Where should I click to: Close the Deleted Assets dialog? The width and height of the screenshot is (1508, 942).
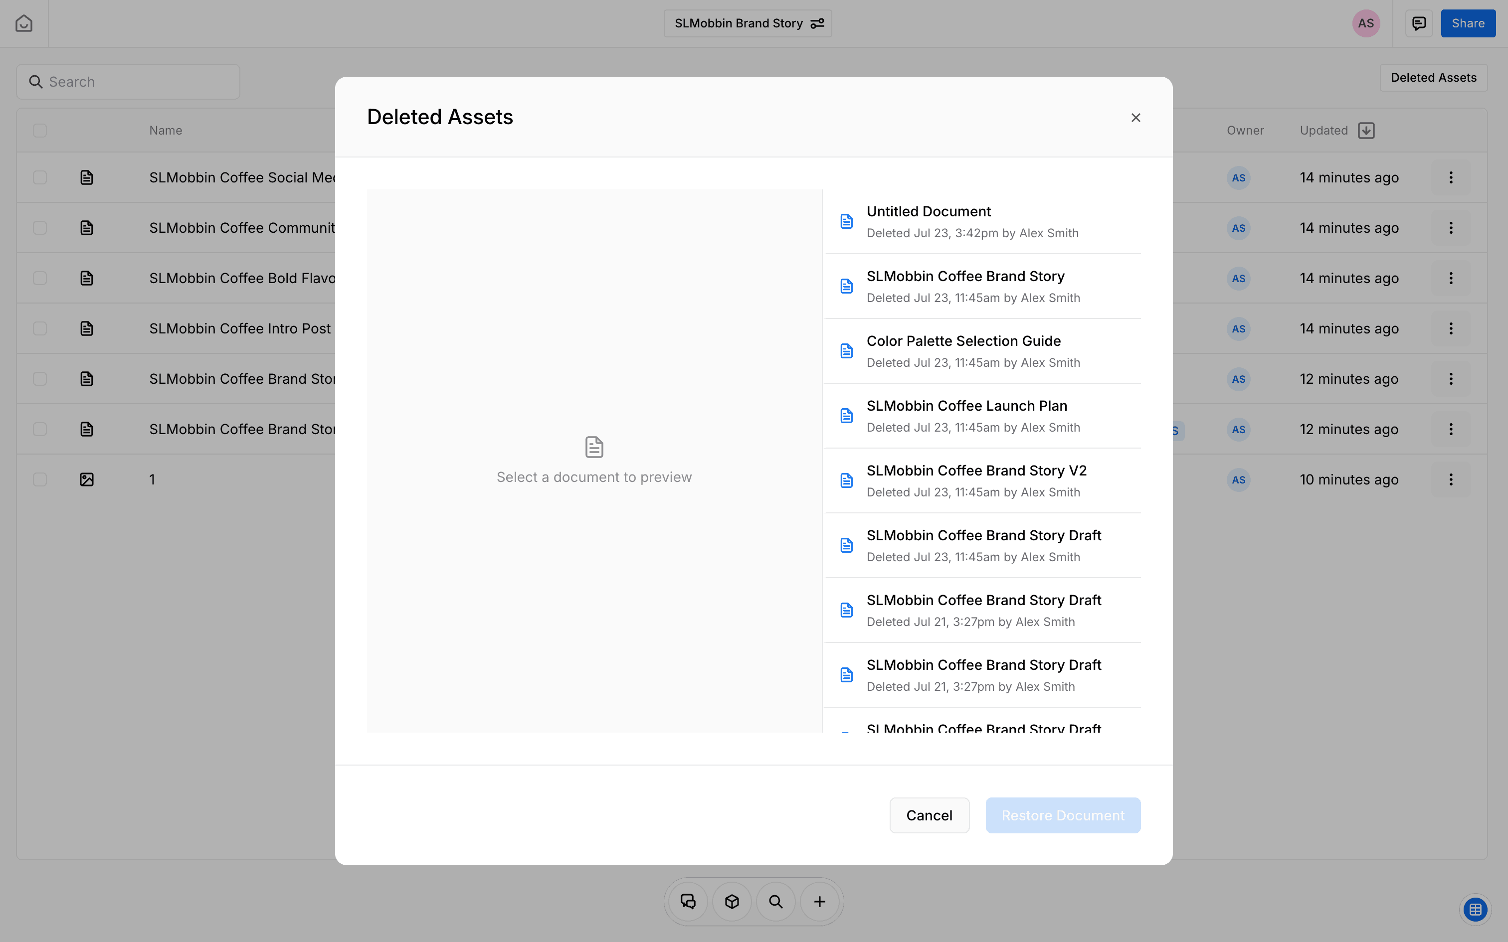pyautogui.click(x=1135, y=118)
